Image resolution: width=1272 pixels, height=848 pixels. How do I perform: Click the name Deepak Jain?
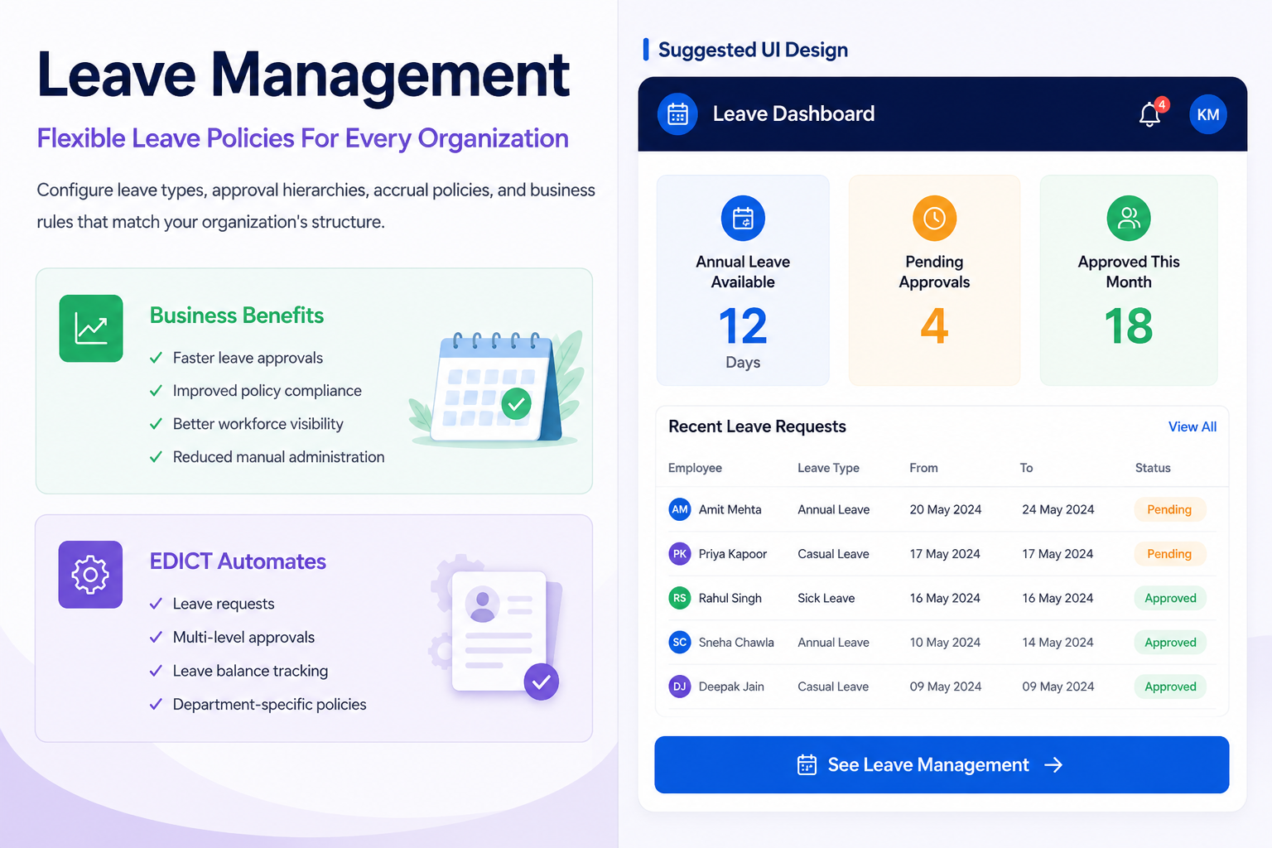(731, 687)
